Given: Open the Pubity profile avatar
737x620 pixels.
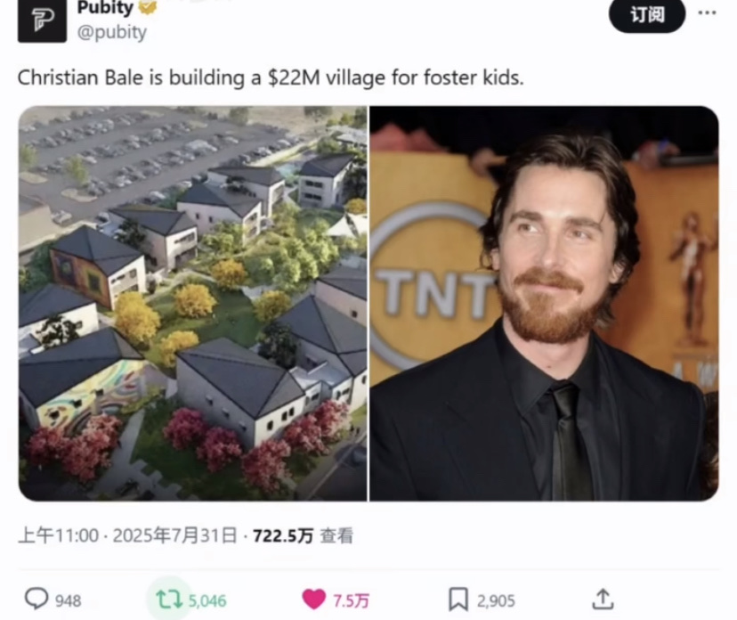Looking at the screenshot, I should 42,20.
